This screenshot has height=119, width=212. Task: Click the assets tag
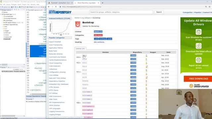click(109, 39)
